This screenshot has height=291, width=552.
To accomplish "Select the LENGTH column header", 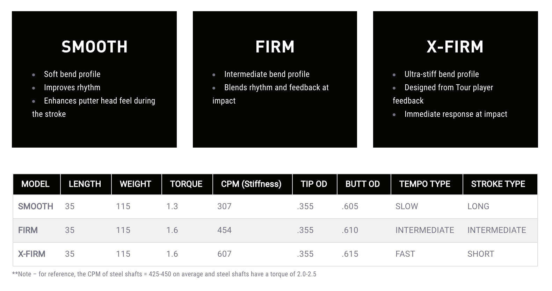I will [x=85, y=184].
